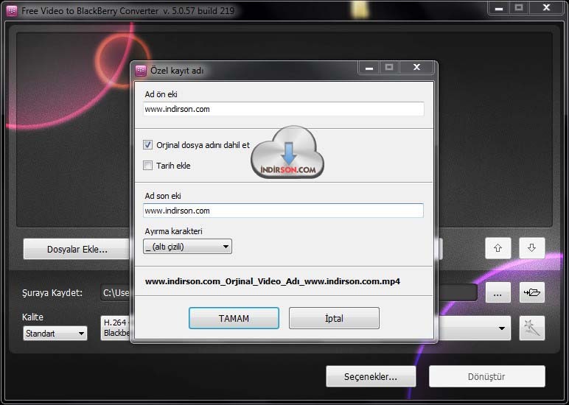Click the Dosyalar Ekle... button
Viewport: 569px width, 405px height.
[x=77, y=249]
